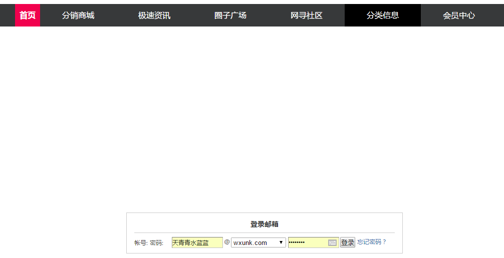504x258 pixels.
Task: Click the domain dropdown arrow
Action: pyautogui.click(x=282, y=242)
